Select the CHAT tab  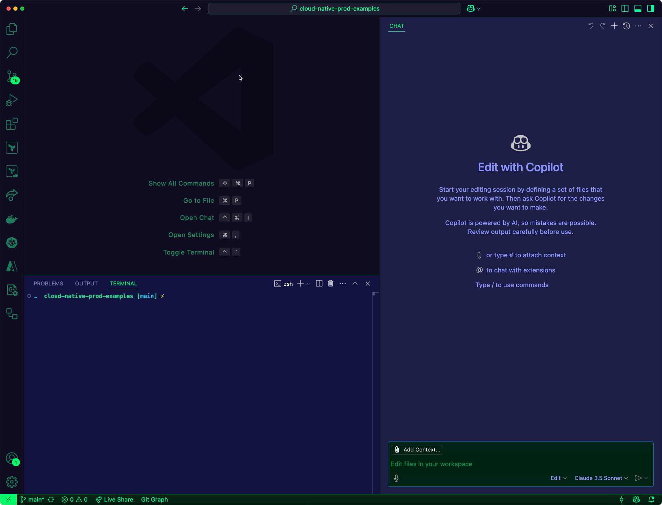pos(397,26)
